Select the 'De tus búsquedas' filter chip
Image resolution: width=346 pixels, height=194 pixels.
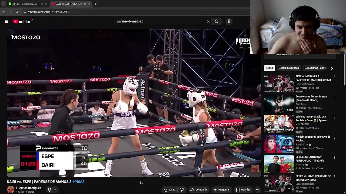click(289, 68)
